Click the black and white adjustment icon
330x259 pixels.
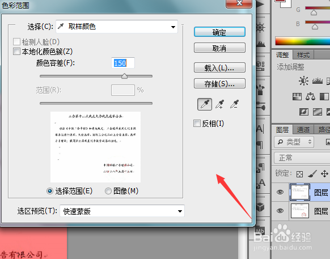[324, 96]
